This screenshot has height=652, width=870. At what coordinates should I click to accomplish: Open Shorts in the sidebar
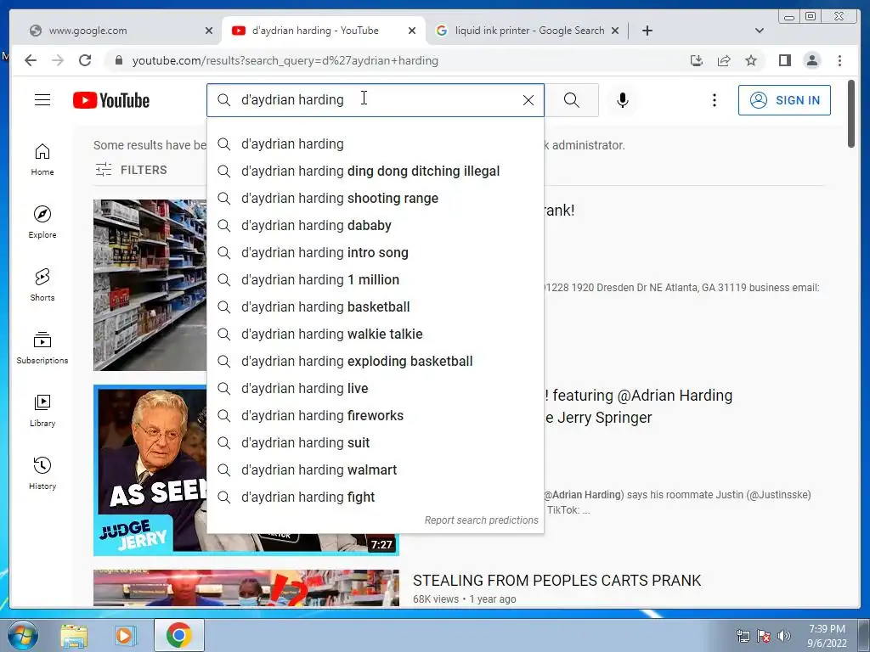pyautogui.click(x=42, y=285)
